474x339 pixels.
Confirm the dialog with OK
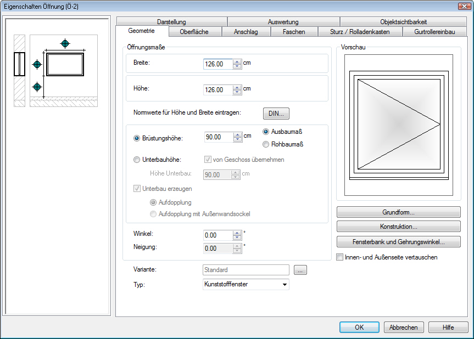point(359,327)
